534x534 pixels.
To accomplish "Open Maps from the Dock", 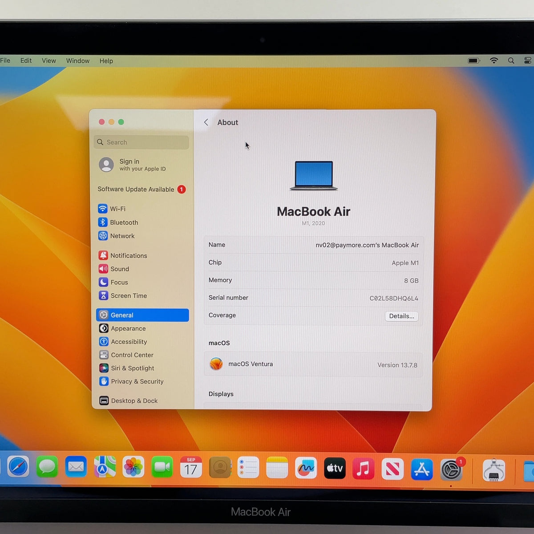I will (105, 467).
